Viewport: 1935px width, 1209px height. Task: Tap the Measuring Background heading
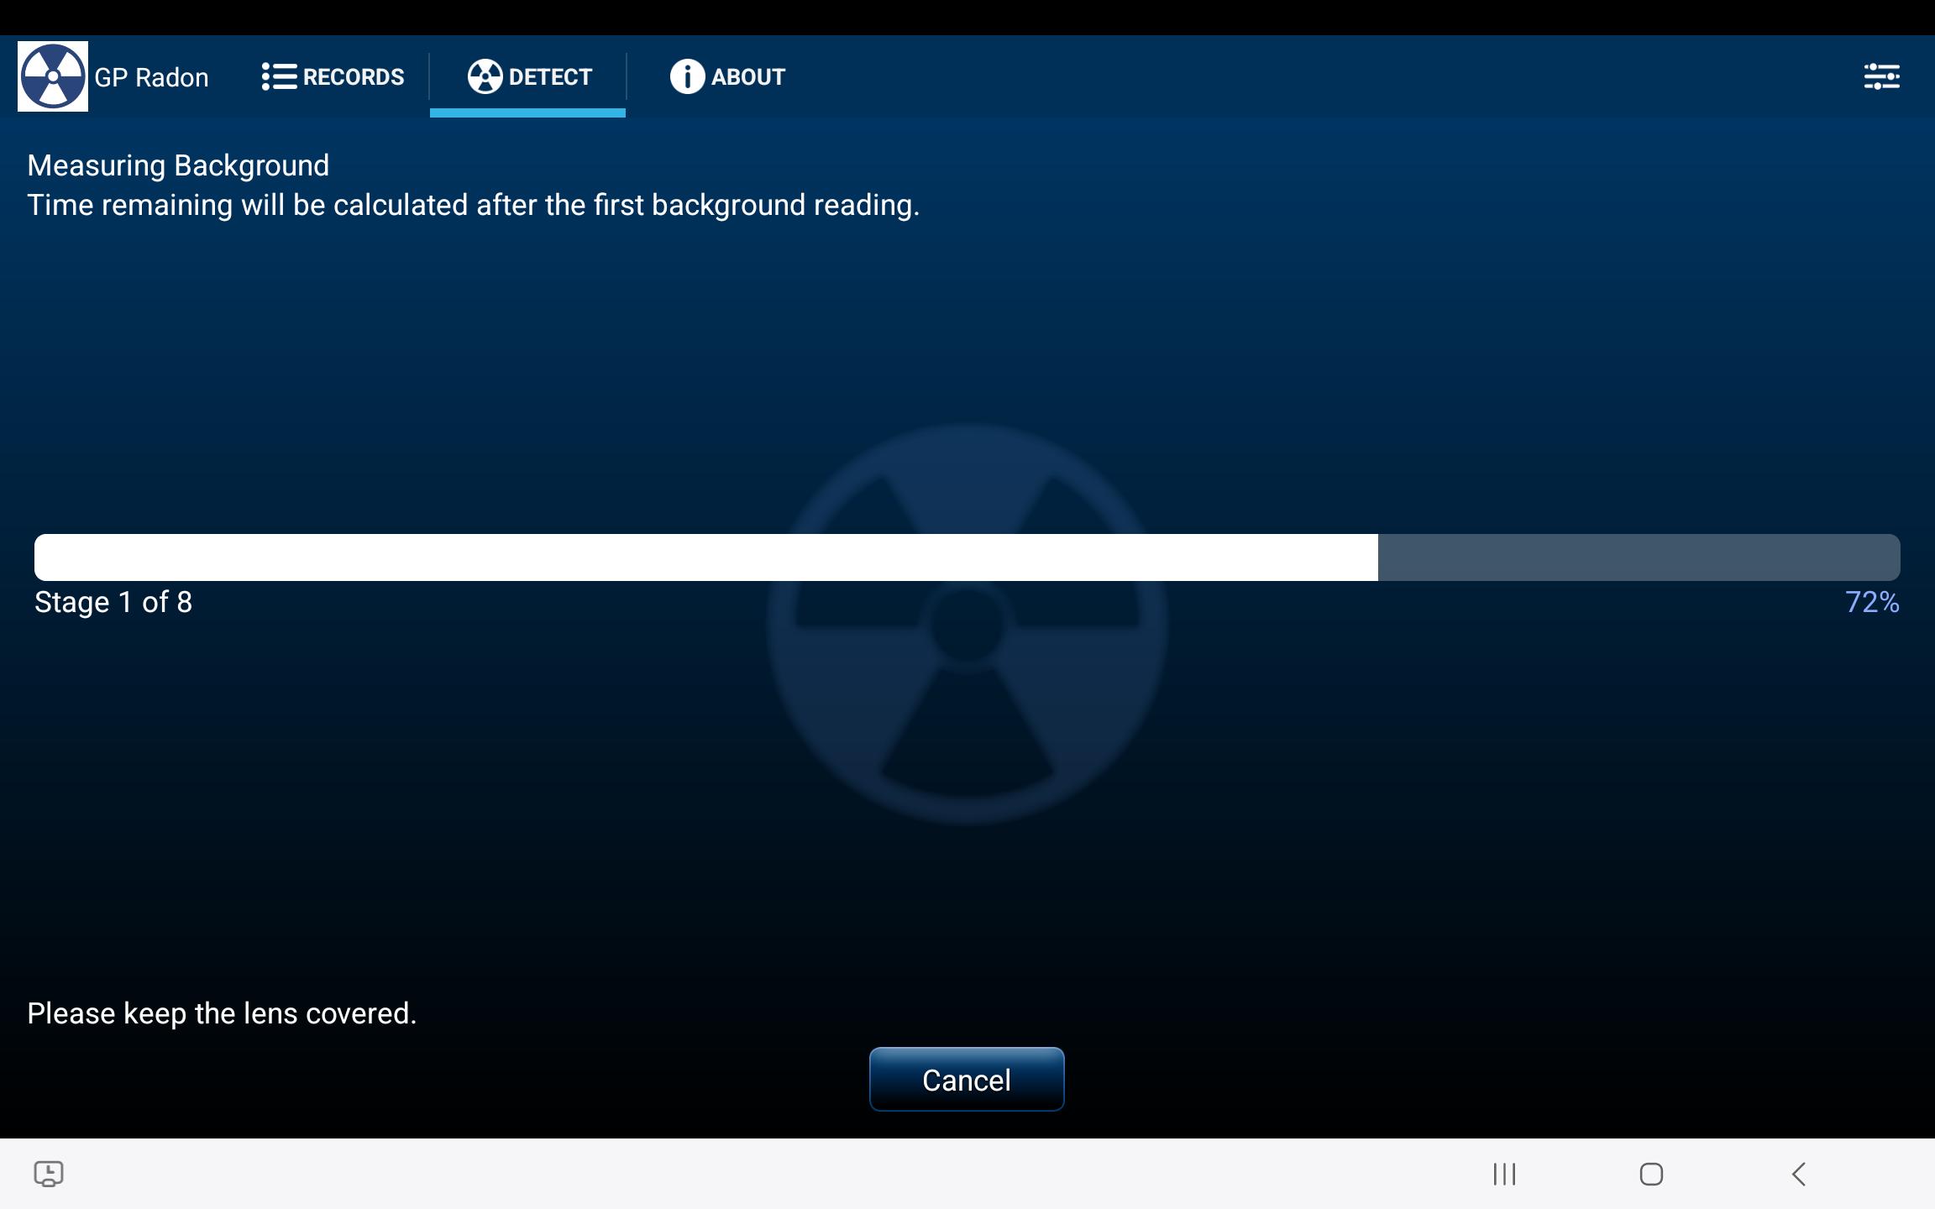coord(178,166)
